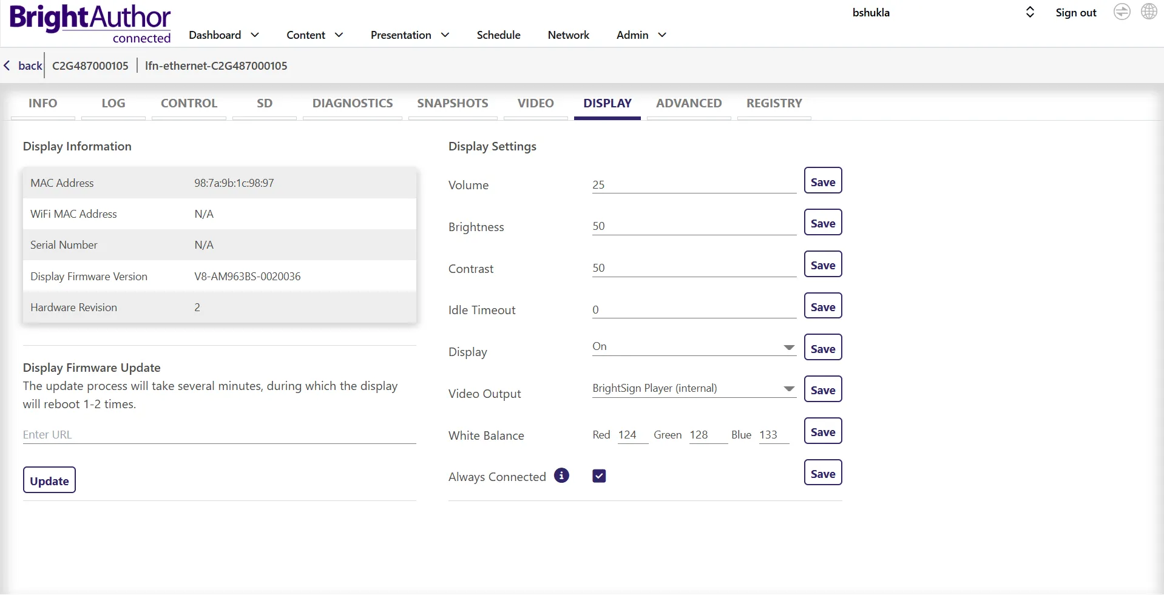
Task: Click the Display Settings heading
Action: tap(492, 146)
